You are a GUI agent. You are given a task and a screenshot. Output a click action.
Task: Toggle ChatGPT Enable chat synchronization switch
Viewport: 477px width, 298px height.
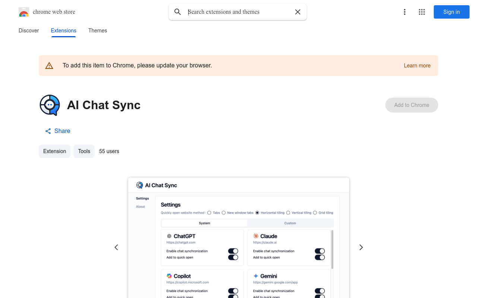pos(233,251)
